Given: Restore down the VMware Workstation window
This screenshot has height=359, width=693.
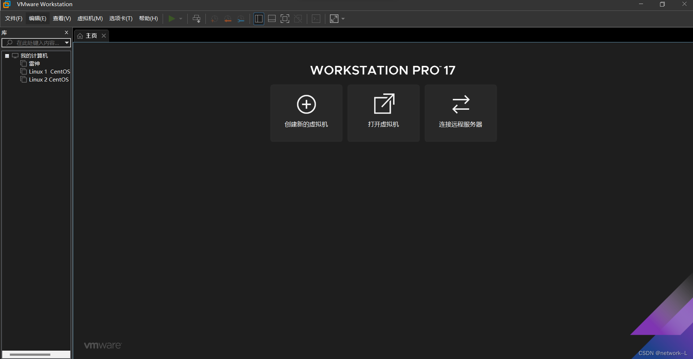Looking at the screenshot, I should pyautogui.click(x=662, y=4).
